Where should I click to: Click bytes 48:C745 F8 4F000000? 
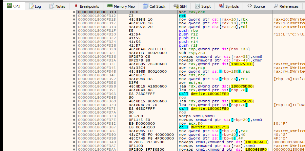[x=151, y=139]
